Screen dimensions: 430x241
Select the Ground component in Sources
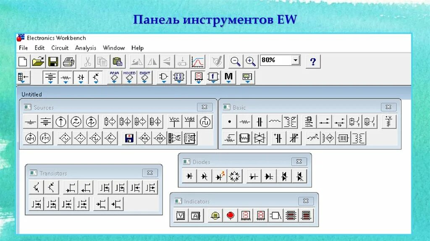[30, 122]
